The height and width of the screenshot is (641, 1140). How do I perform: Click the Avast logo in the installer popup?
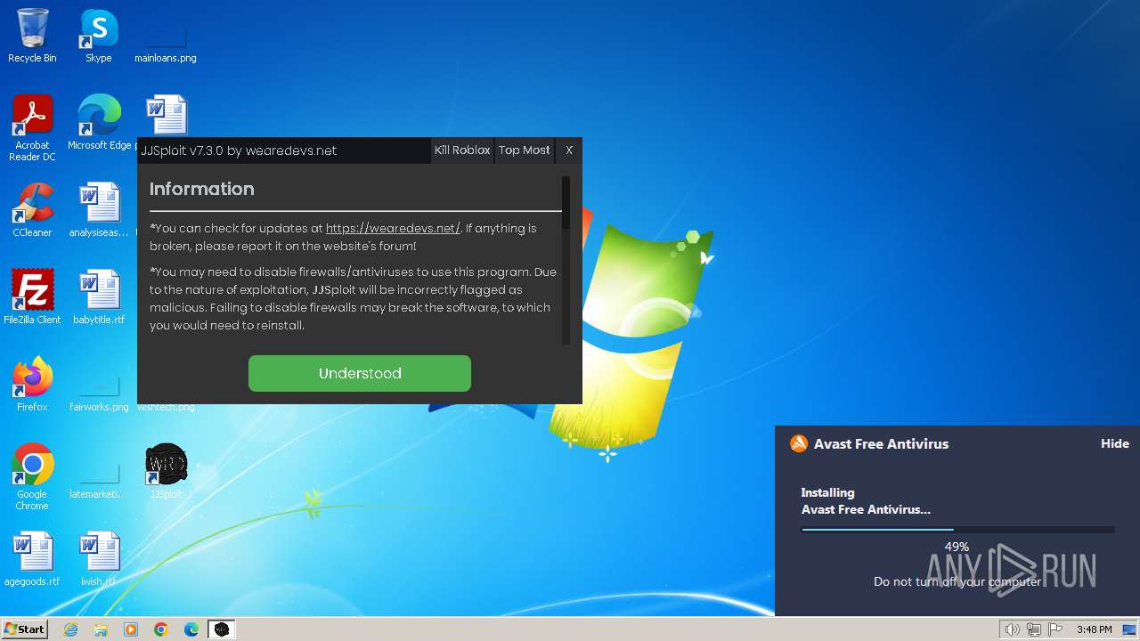tap(799, 443)
